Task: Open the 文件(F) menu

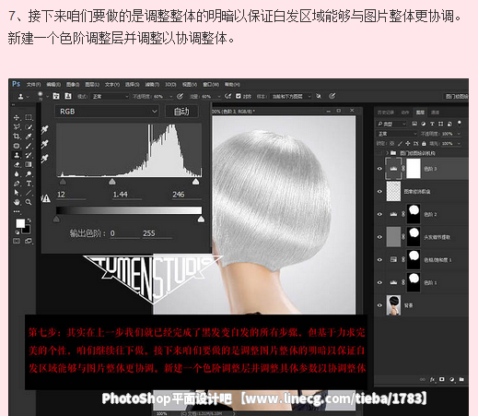Action: tap(33, 84)
